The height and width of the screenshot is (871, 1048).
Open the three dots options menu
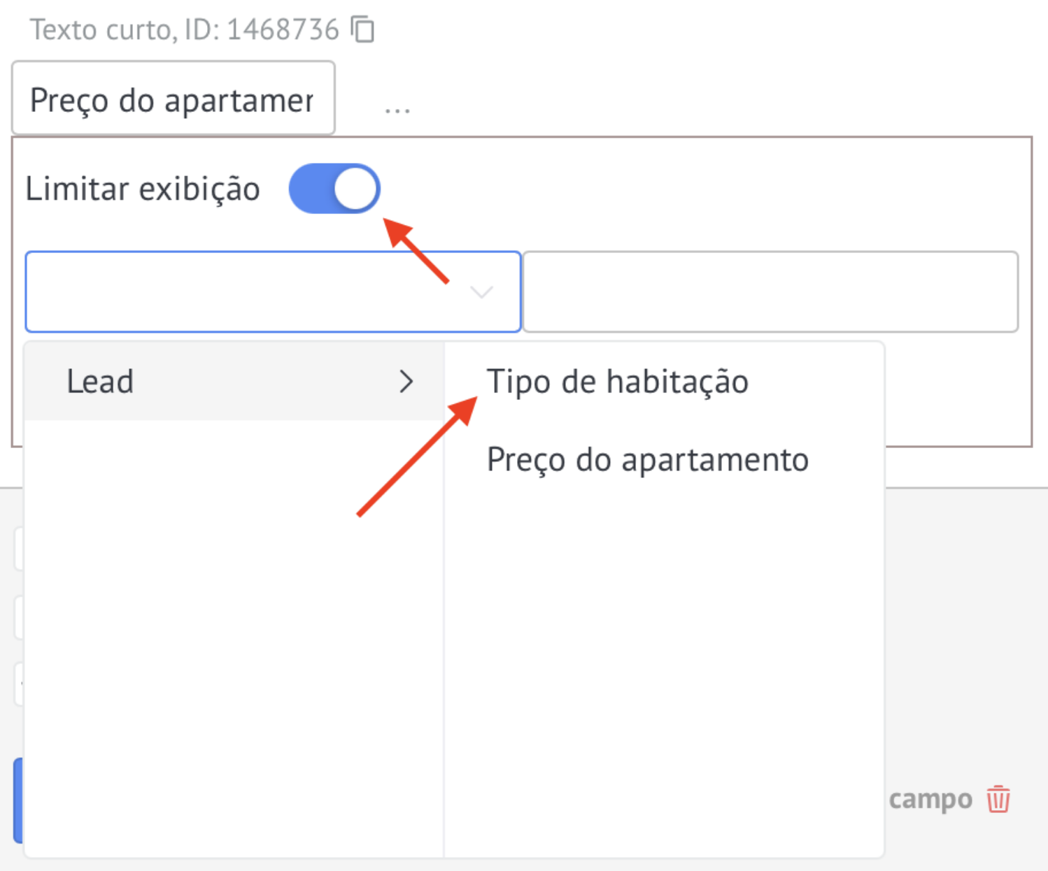click(397, 110)
